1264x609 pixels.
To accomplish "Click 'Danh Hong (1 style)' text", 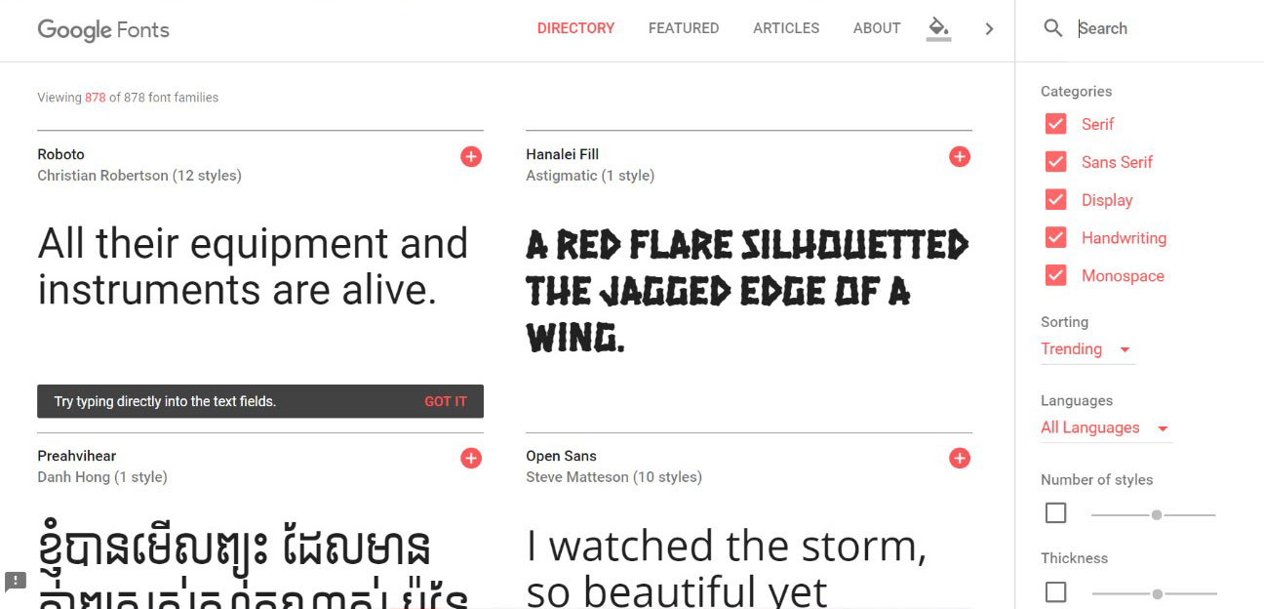I will pyautogui.click(x=102, y=477).
